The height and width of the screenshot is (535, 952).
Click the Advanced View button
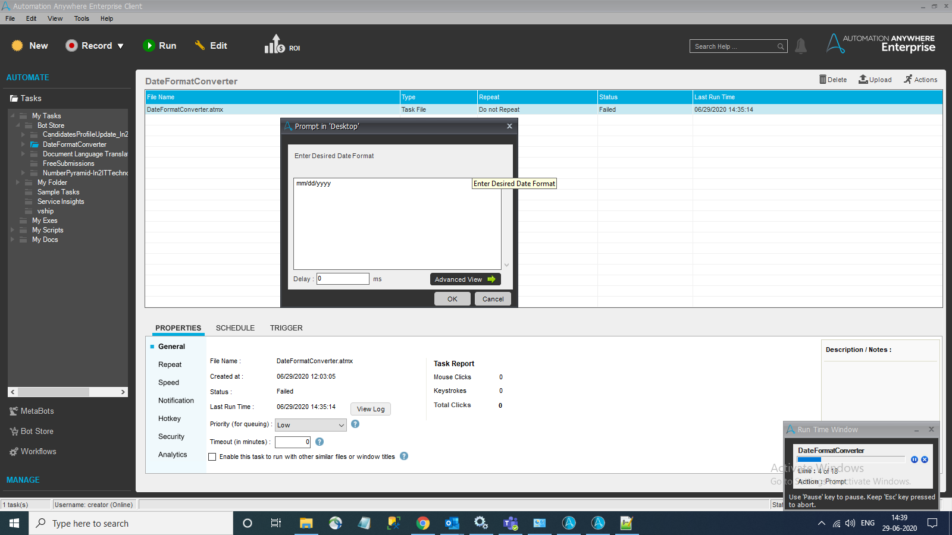[465, 279]
